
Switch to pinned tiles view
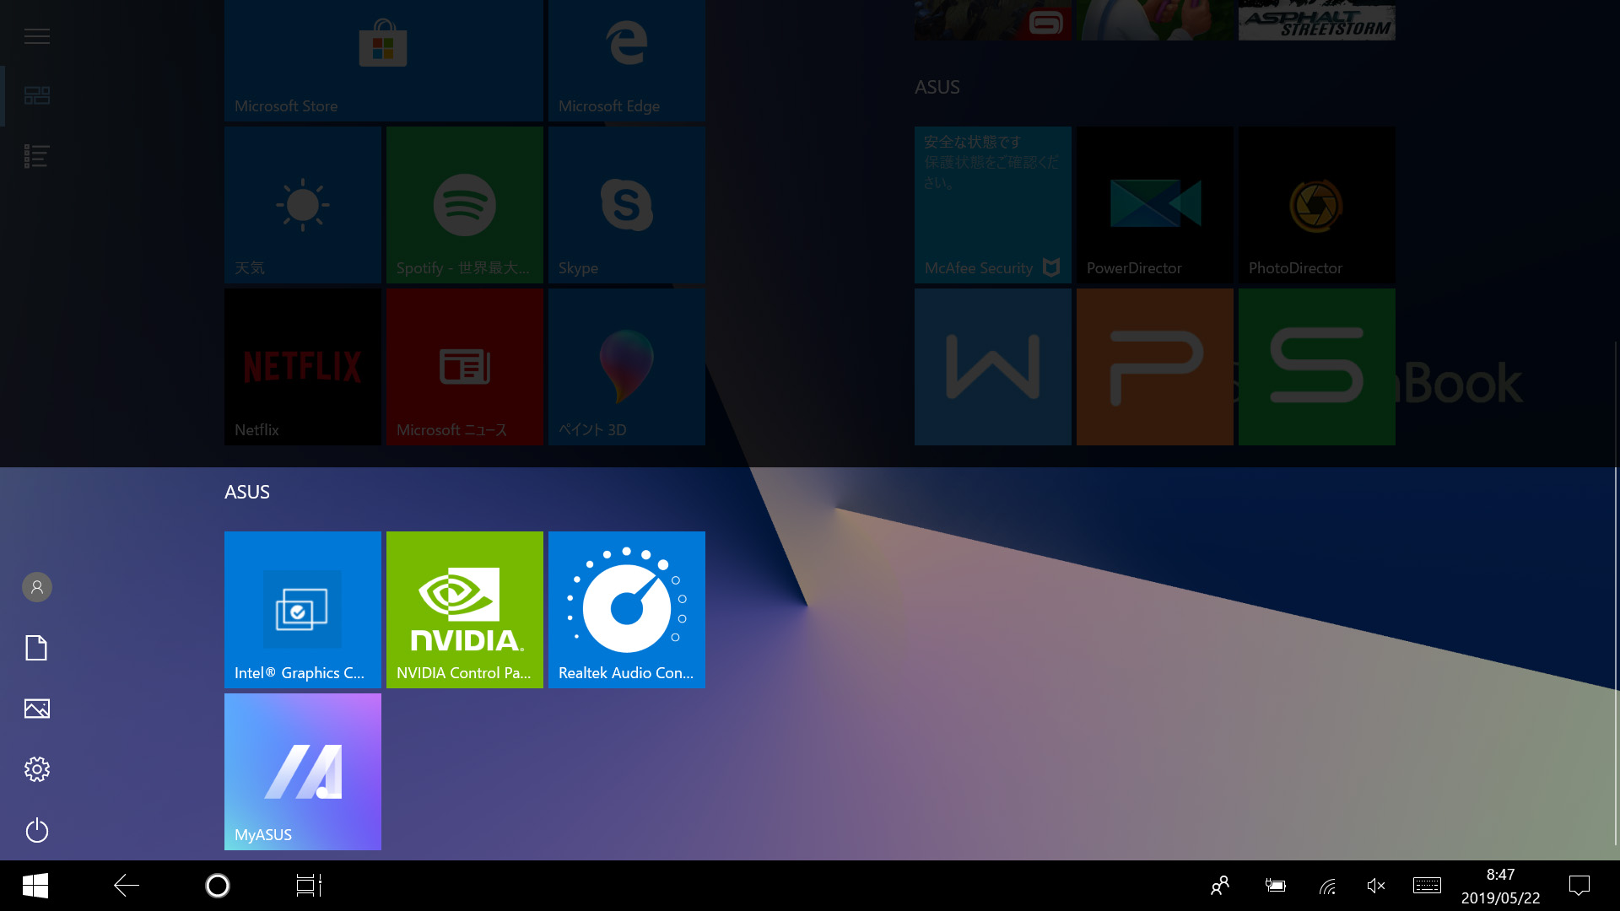click(37, 95)
